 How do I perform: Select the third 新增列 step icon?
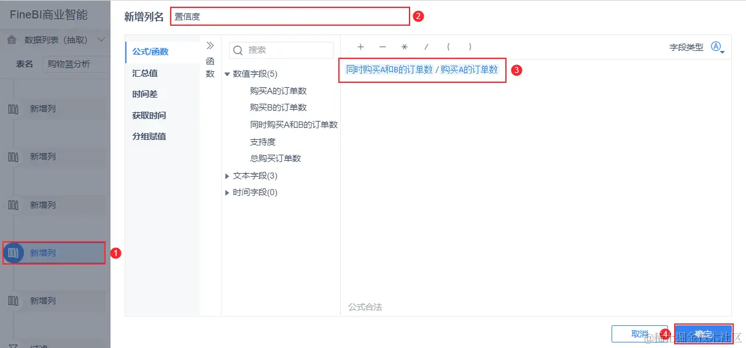(x=13, y=205)
